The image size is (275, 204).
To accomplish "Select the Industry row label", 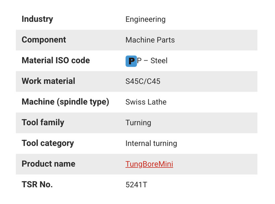I will tap(37, 19).
